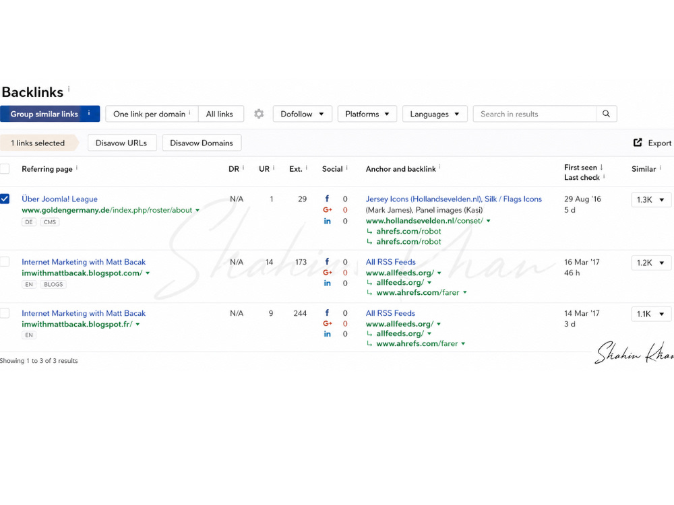Click Facebook icon in blogspot.fr row
The height and width of the screenshot is (505, 674).
tap(327, 312)
